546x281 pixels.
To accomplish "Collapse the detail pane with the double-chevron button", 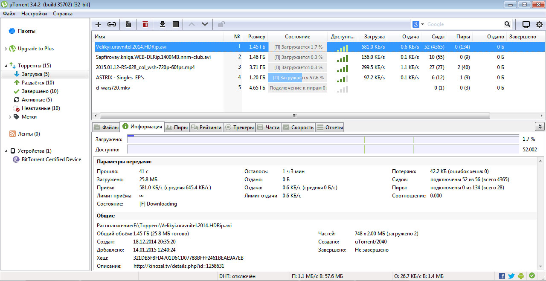I will 540,127.
